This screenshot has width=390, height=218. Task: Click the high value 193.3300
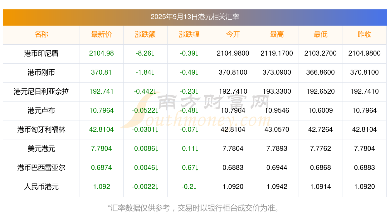click(277, 92)
